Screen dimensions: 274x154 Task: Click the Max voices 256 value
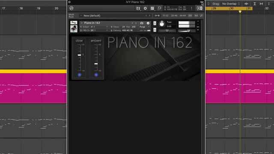click(x=134, y=27)
